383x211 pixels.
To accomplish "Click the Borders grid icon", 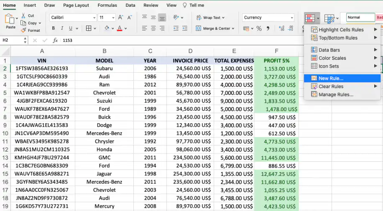I will [x=89, y=28].
